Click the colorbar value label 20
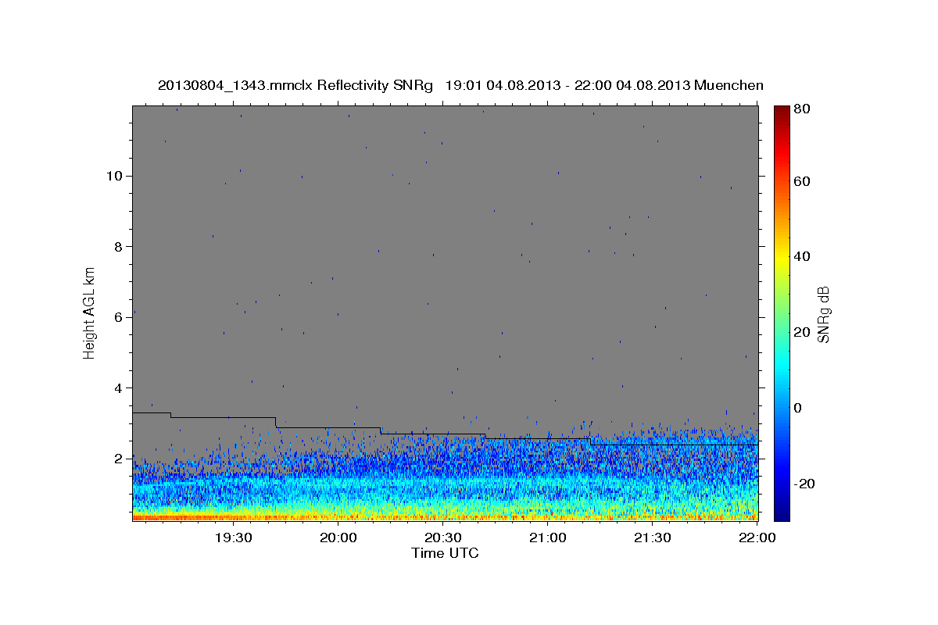The image size is (938, 625). tap(800, 332)
